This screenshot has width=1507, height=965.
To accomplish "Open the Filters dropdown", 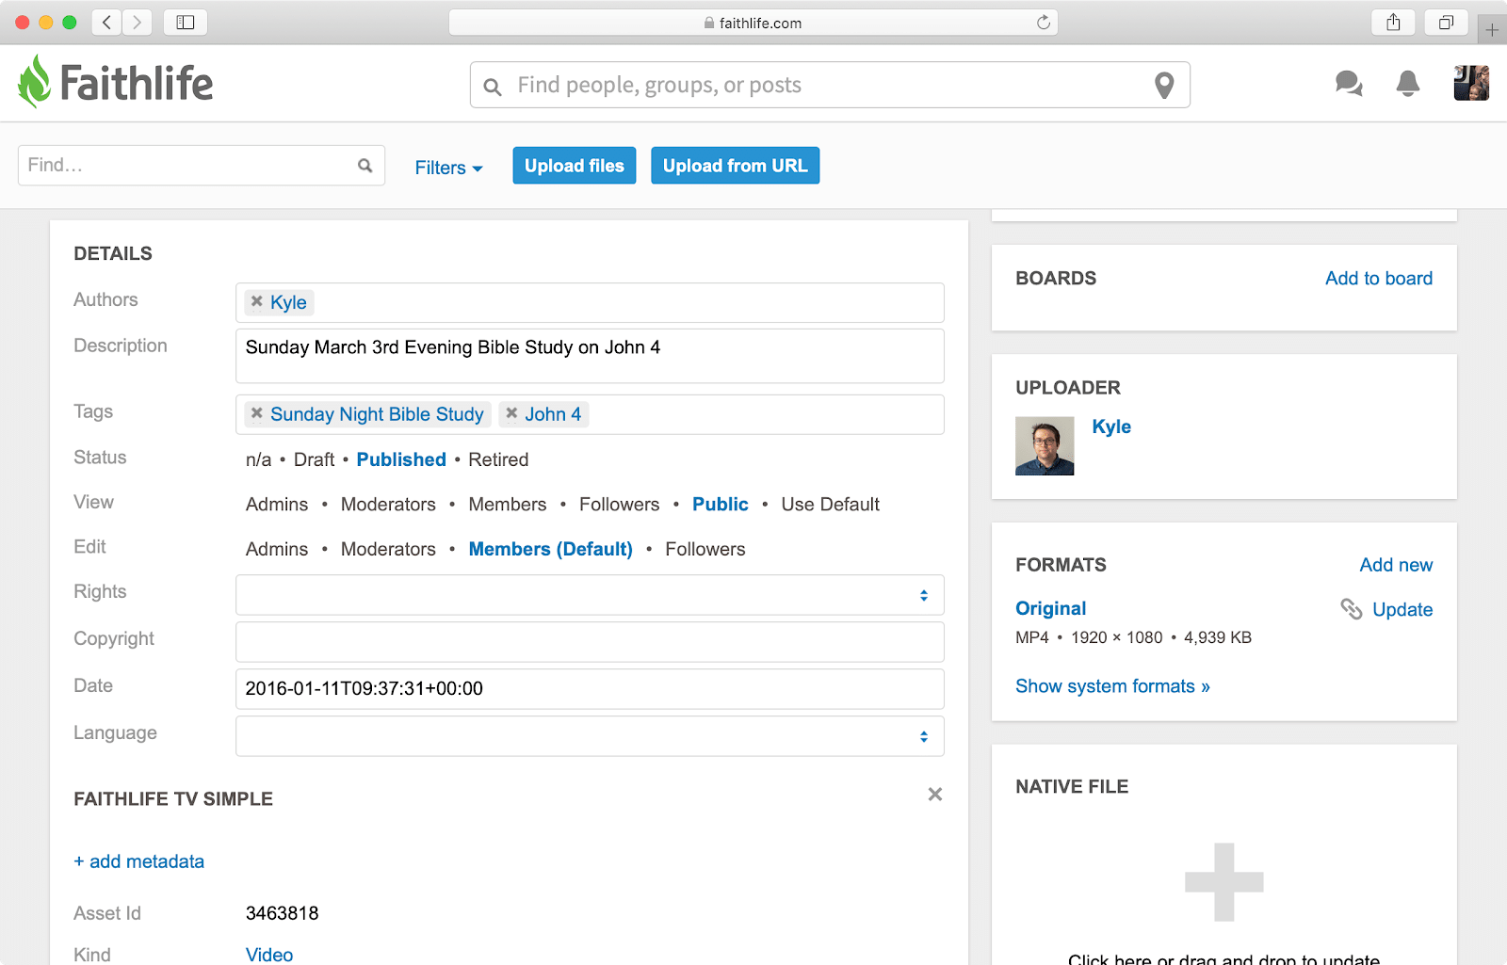I will point(448,168).
